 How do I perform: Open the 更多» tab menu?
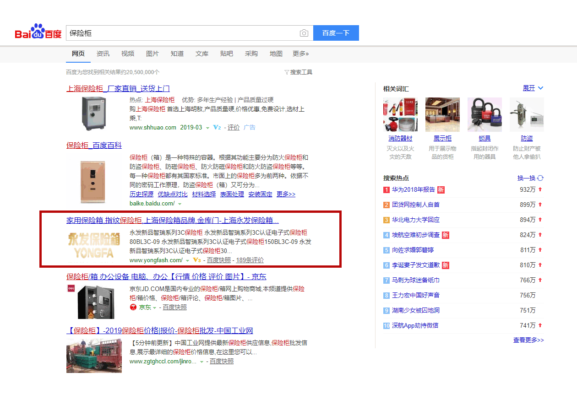click(301, 54)
